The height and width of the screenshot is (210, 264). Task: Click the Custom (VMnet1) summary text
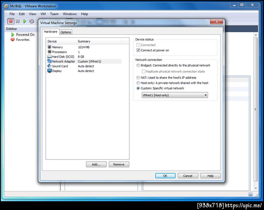pyautogui.click(x=90, y=62)
